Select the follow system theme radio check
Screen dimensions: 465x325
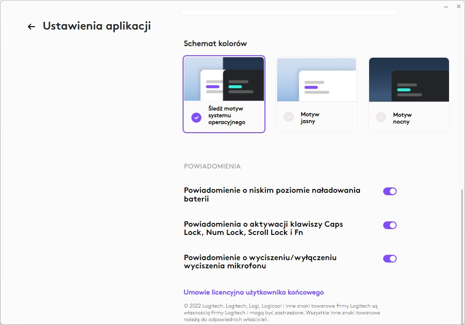tap(196, 117)
